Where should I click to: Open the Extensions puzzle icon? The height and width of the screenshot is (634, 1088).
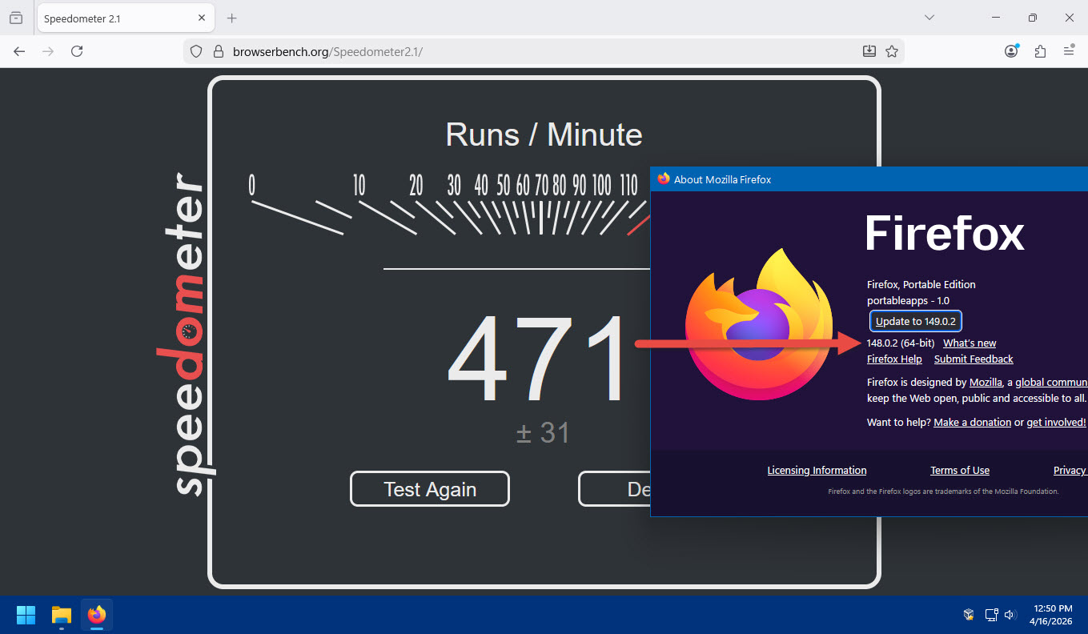tap(1040, 51)
